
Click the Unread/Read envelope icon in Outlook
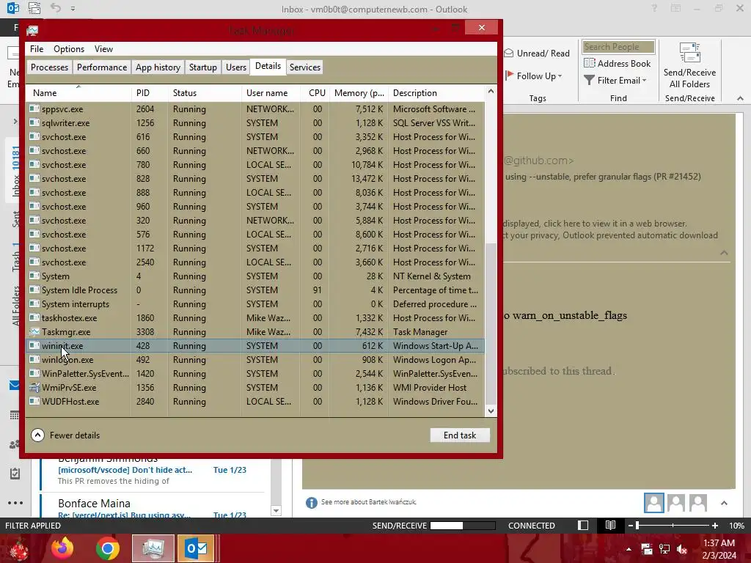click(509, 53)
